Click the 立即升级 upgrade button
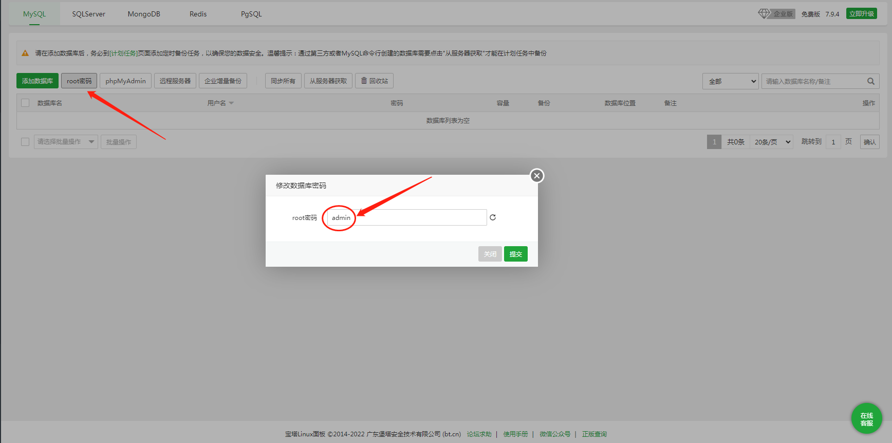This screenshot has width=892, height=443. (862, 14)
